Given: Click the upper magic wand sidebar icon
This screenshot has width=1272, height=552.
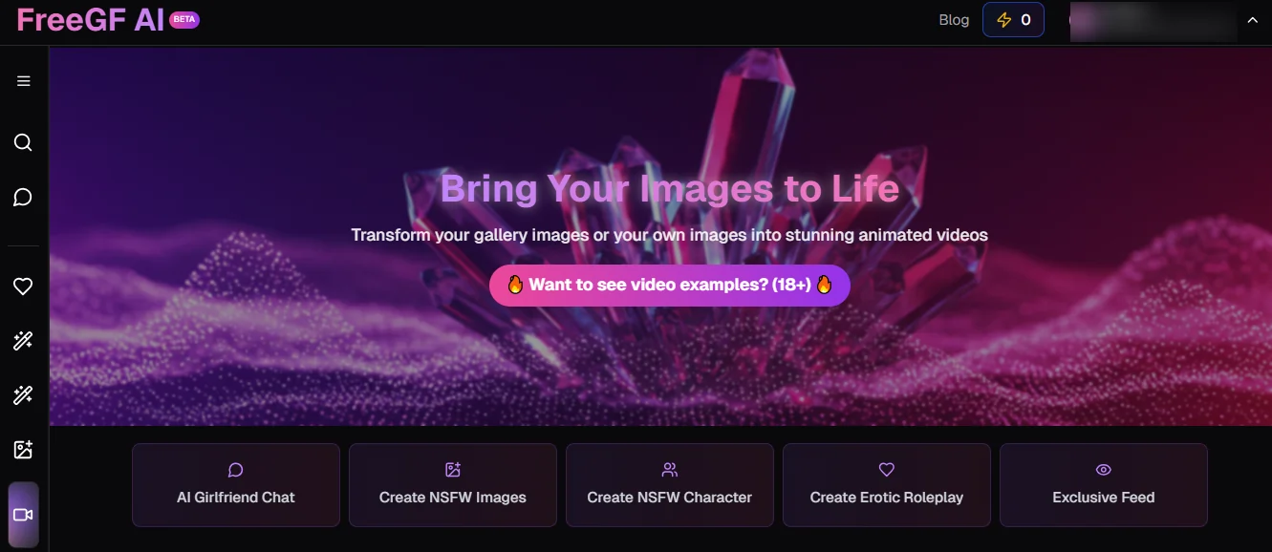Looking at the screenshot, I should (x=24, y=341).
